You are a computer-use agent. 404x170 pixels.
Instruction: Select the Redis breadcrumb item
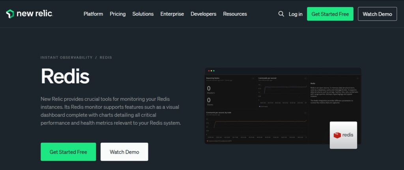[x=106, y=58]
